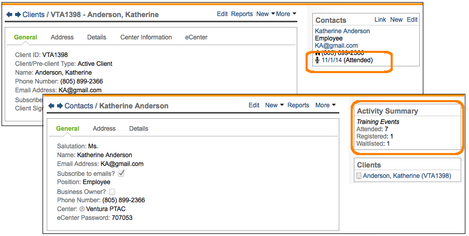This screenshot has height=236, width=469.
Task: Open Reports in the Katherine Anderson contact header
Action: 298,105
